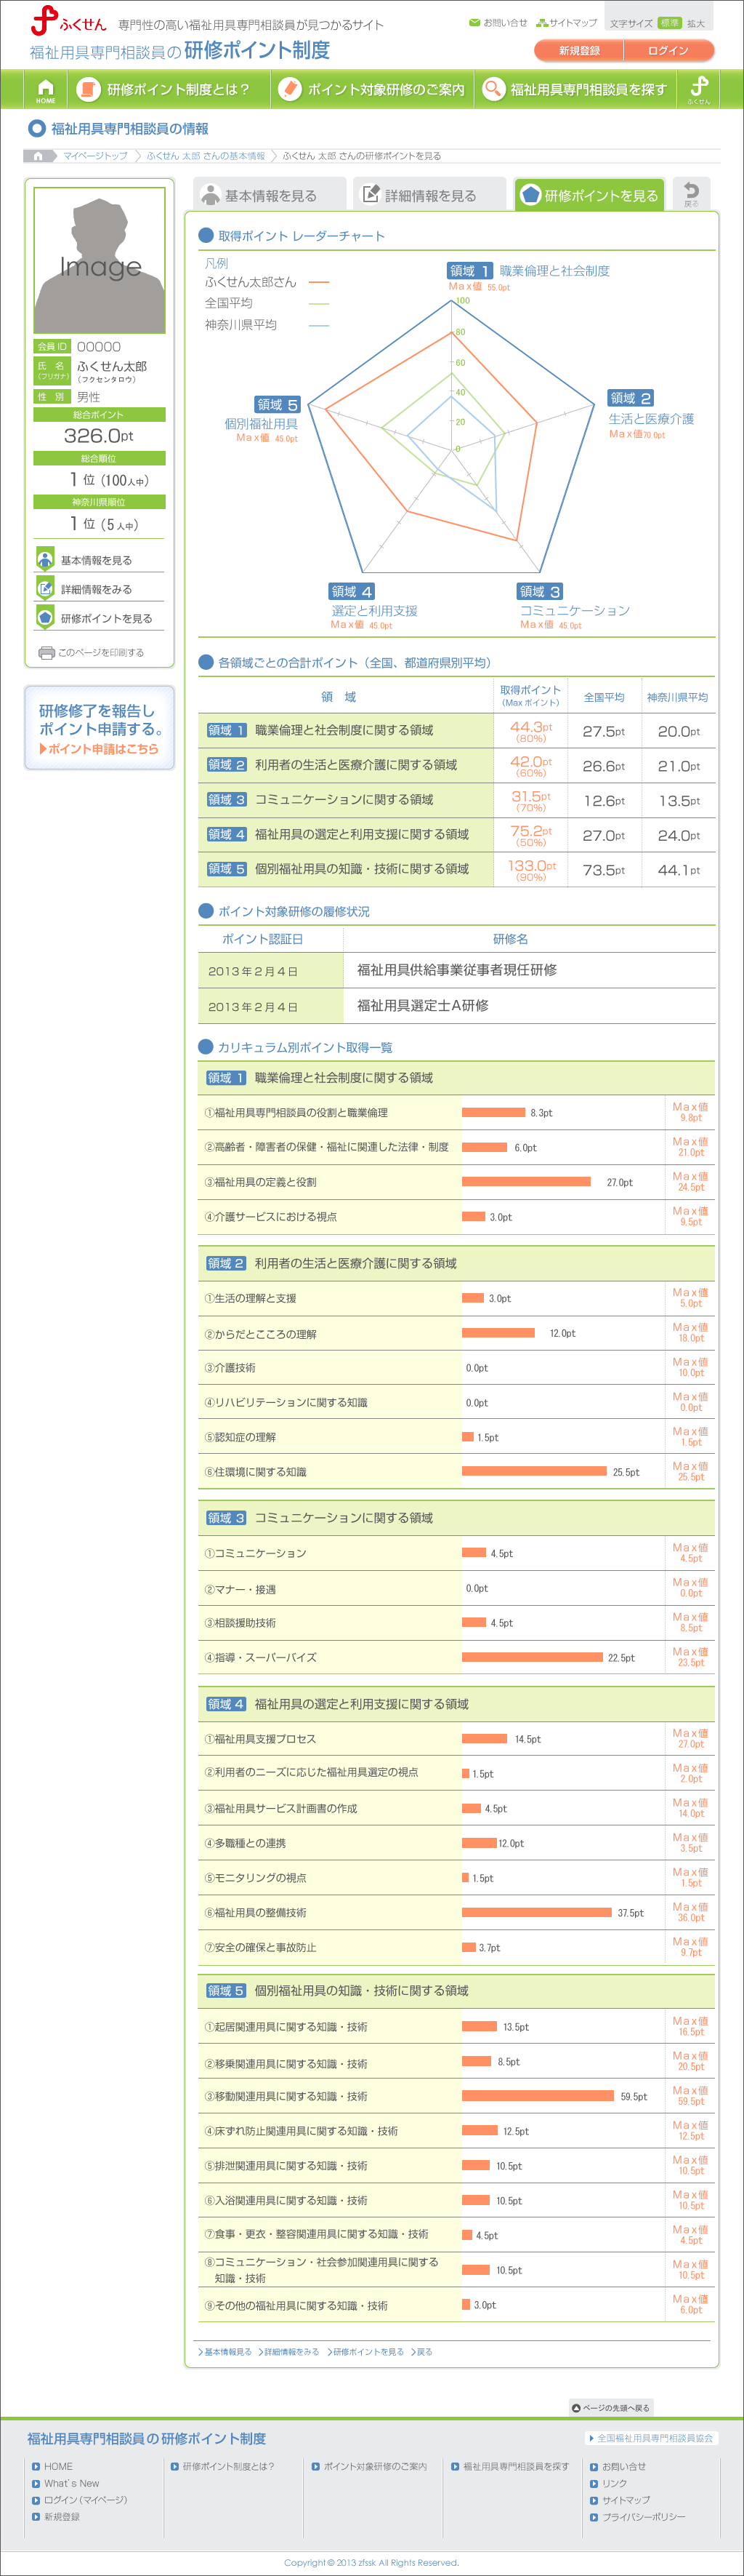Click the orange bar for ⑥住環境に関する知識
The width and height of the screenshot is (744, 2576).
534,1472
